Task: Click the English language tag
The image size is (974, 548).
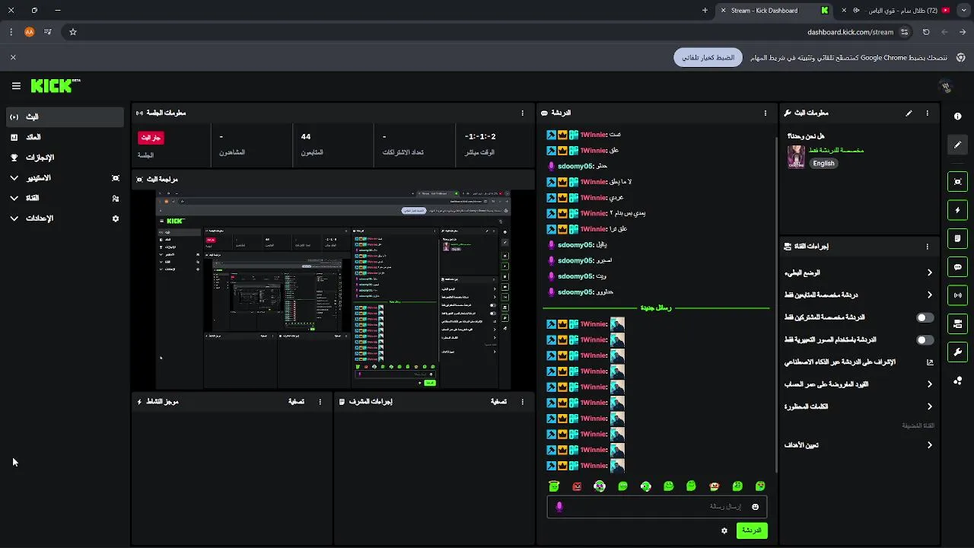Action: click(x=823, y=163)
